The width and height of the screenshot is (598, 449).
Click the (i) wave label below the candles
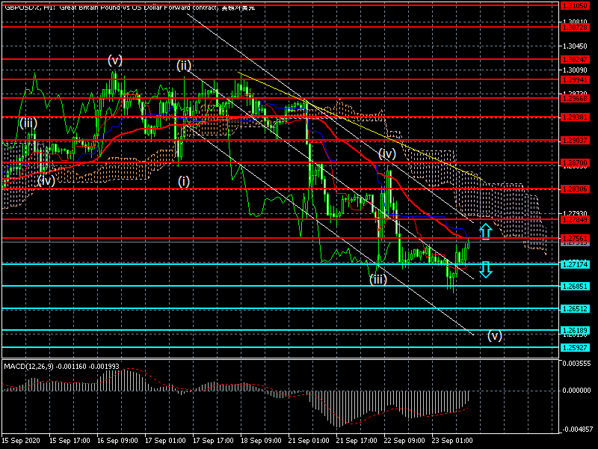coord(184,181)
